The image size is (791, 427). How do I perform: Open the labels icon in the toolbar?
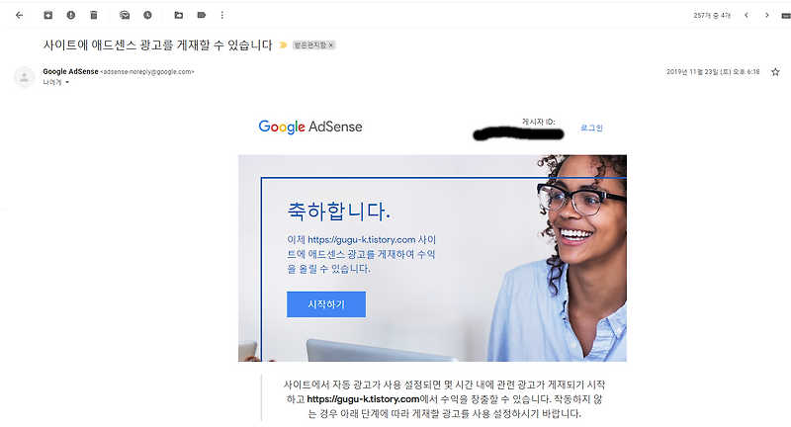[202, 15]
